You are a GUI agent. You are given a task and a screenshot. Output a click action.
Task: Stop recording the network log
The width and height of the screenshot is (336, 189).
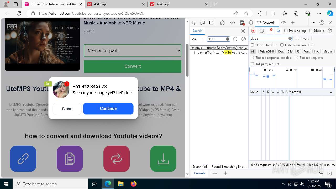253,31
